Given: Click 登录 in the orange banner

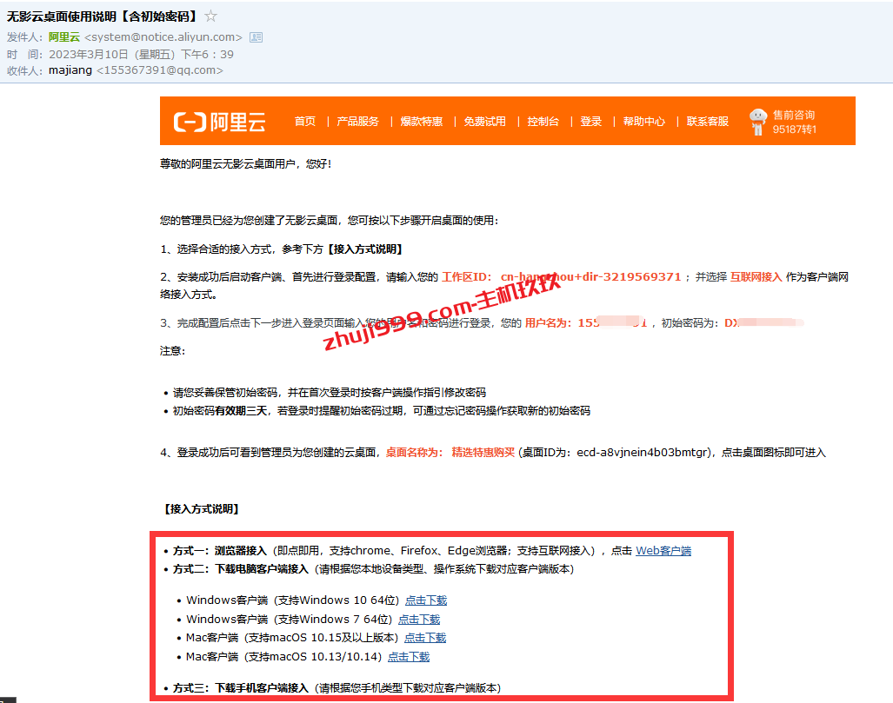Looking at the screenshot, I should pyautogui.click(x=591, y=122).
